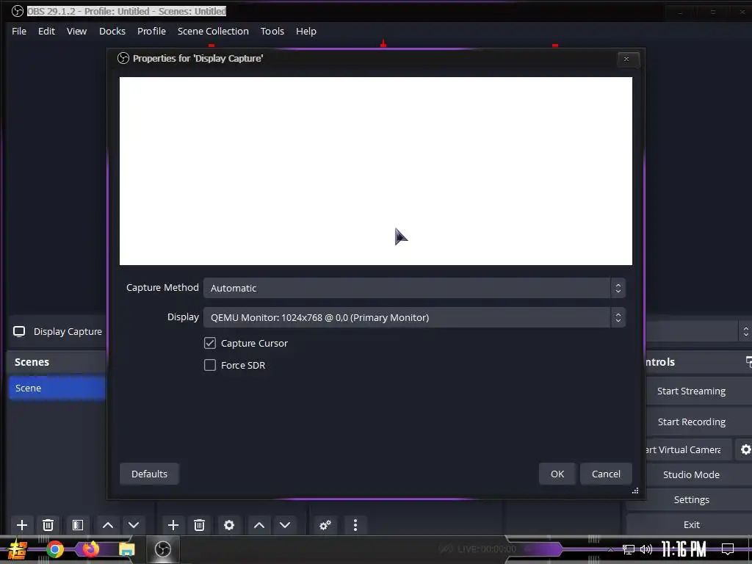This screenshot has width=752, height=564.
Task: Open the volume tray icon
Action: pos(646,549)
